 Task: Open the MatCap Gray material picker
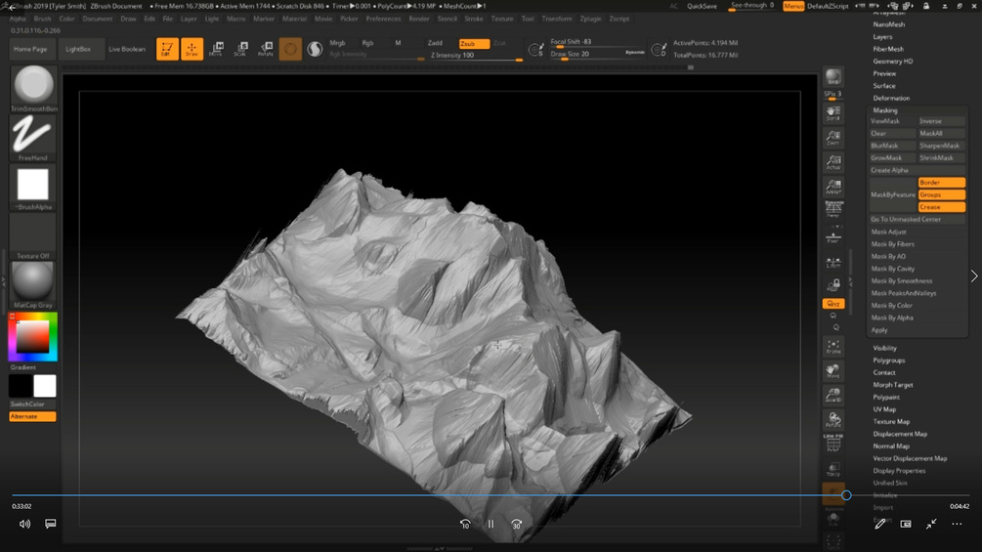click(33, 284)
